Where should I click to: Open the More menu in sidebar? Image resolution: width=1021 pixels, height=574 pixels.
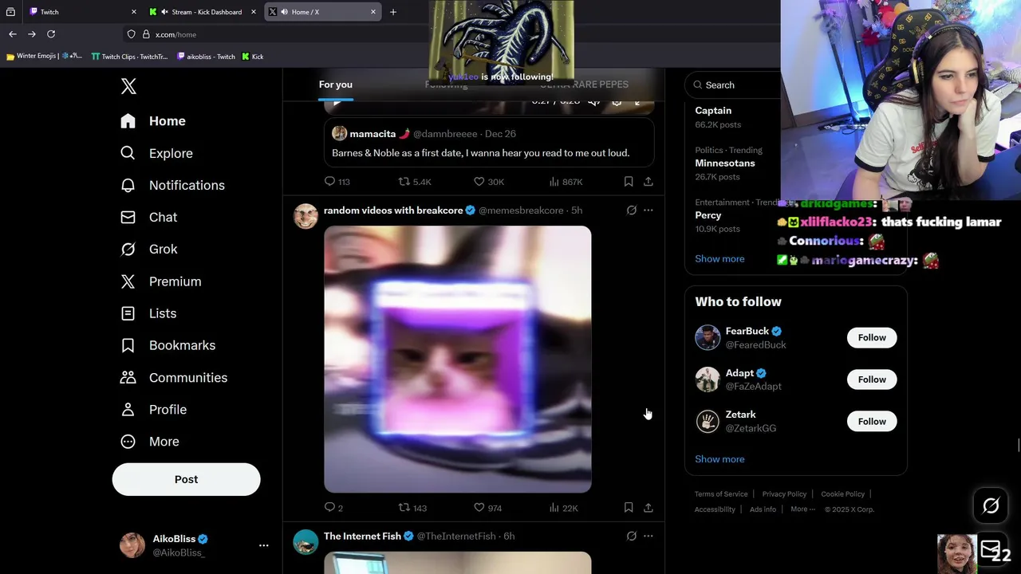[149, 442]
